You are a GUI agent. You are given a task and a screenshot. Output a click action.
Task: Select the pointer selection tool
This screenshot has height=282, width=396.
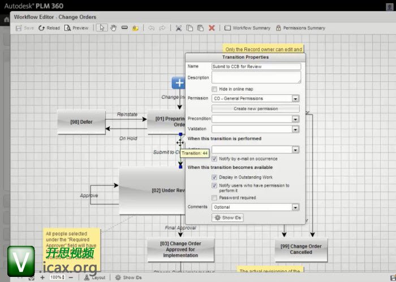(102, 28)
